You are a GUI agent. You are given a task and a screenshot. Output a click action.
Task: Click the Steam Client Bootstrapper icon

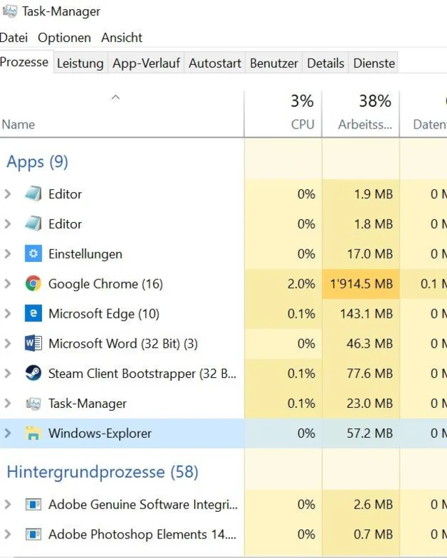point(33,374)
